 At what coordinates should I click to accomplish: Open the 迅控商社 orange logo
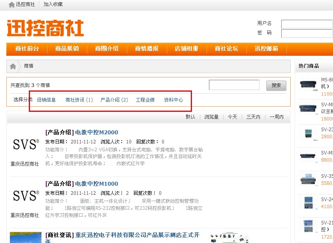(x=45, y=28)
